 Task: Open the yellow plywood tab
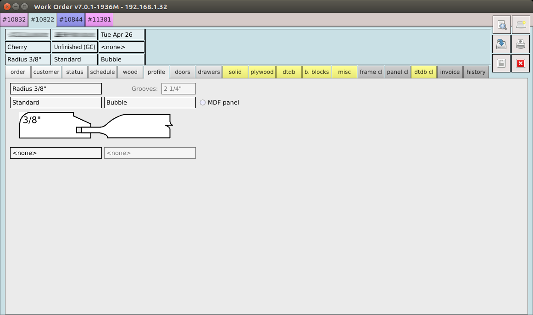click(262, 72)
